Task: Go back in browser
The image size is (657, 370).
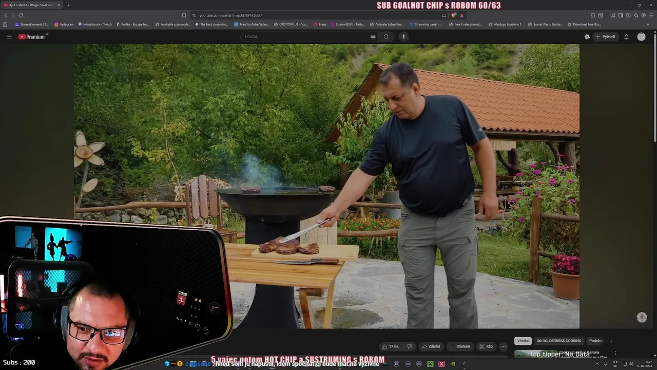Action: (x=6, y=15)
